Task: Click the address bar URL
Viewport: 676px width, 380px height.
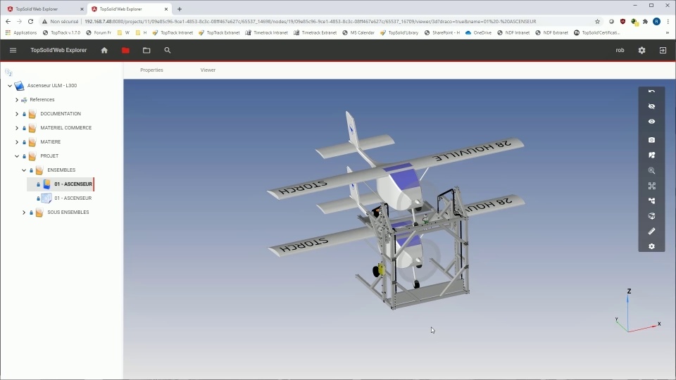Action: [x=311, y=21]
